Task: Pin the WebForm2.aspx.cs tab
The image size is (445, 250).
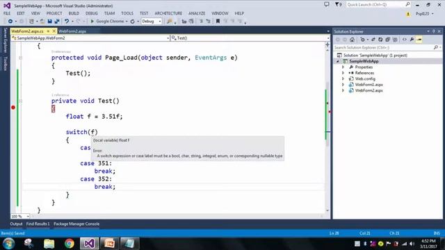Action: [48, 31]
